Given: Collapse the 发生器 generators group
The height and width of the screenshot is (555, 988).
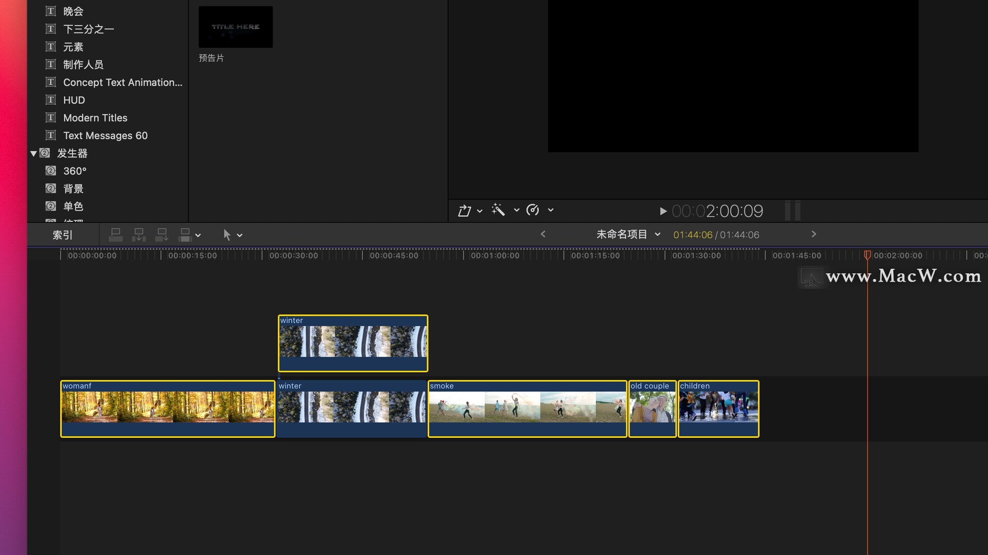Looking at the screenshot, I should (x=33, y=153).
